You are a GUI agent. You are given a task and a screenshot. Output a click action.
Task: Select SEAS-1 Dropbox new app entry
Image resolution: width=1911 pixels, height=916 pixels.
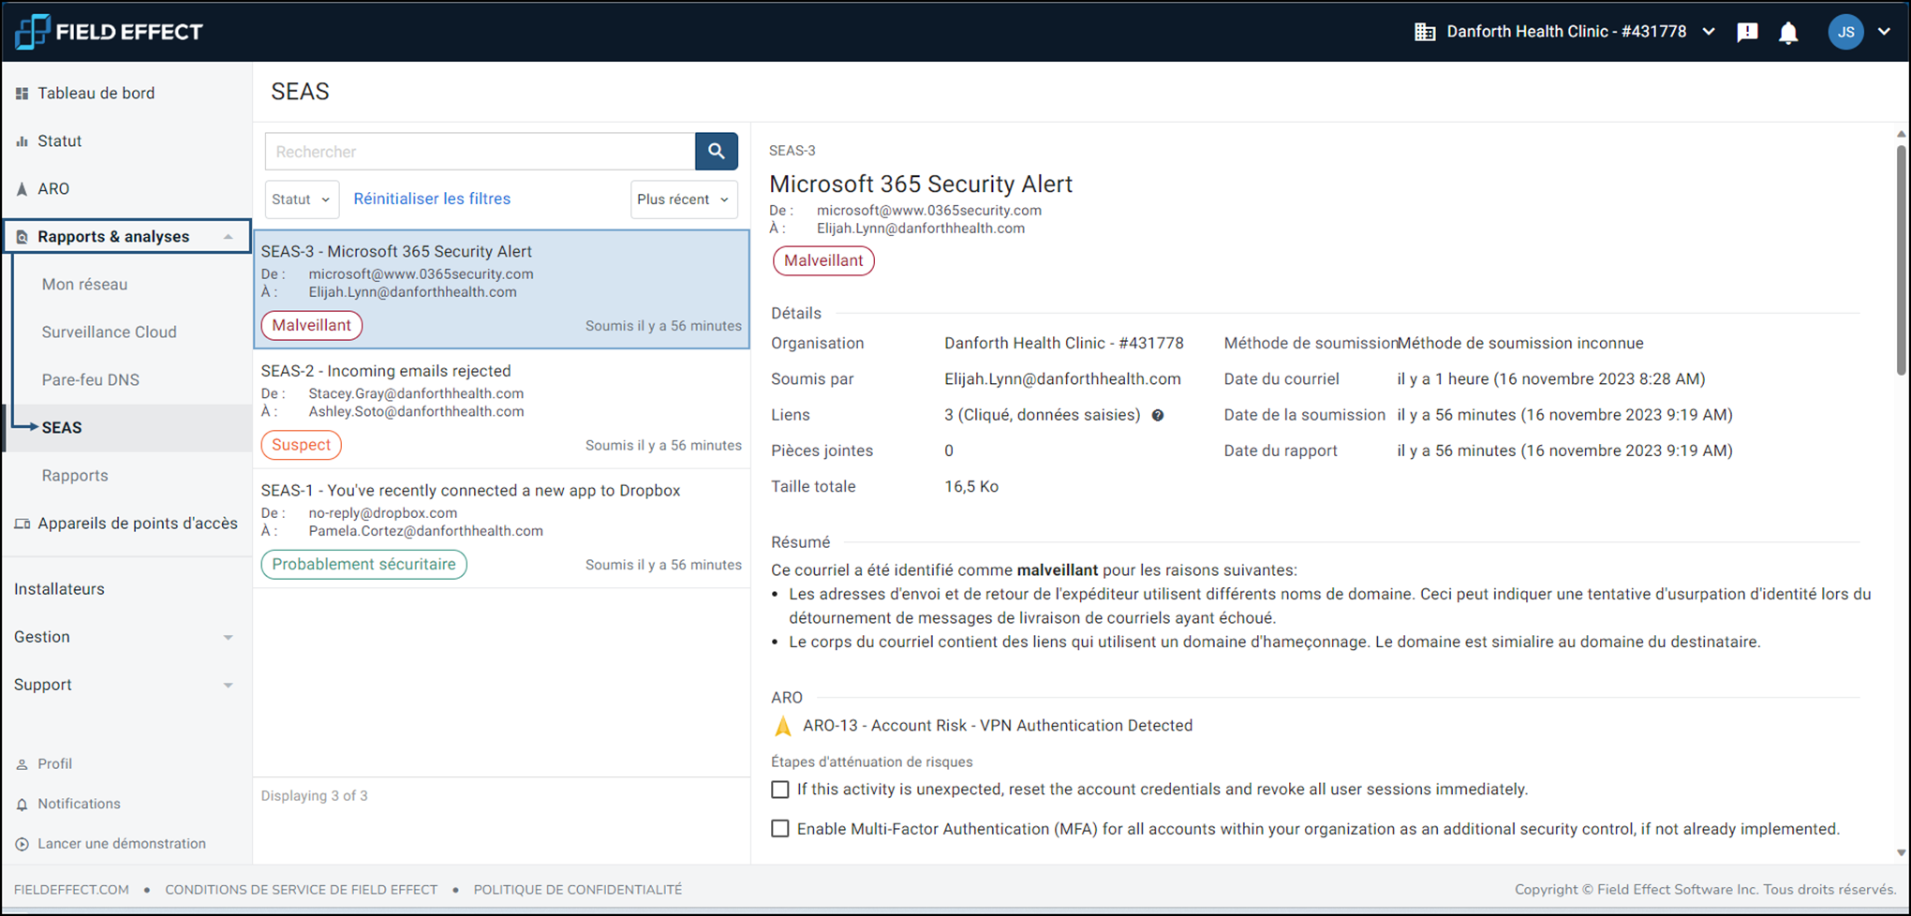pos(501,528)
